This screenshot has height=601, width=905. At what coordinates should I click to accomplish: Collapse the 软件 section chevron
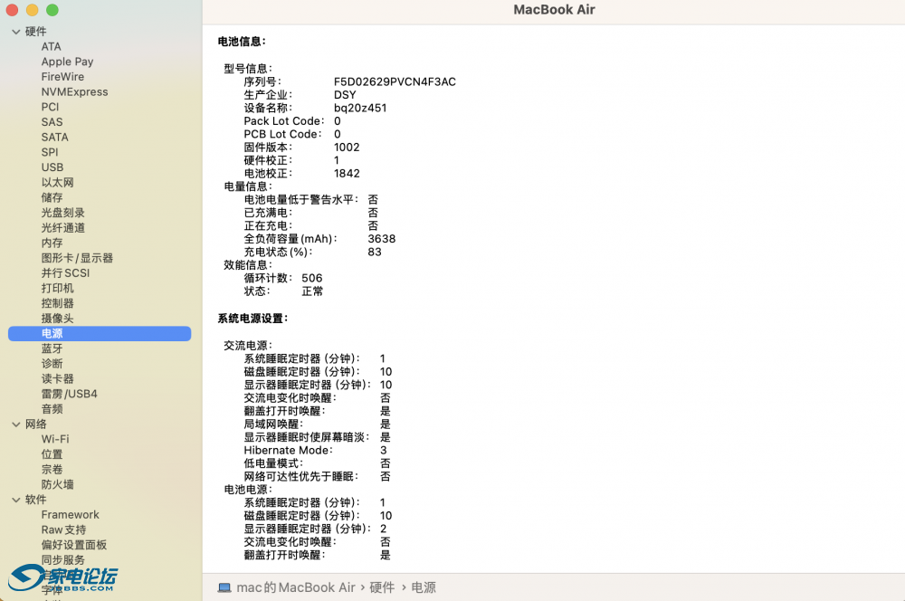click(x=16, y=500)
